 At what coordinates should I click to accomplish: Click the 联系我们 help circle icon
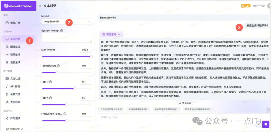pyautogui.click(x=8, y=129)
